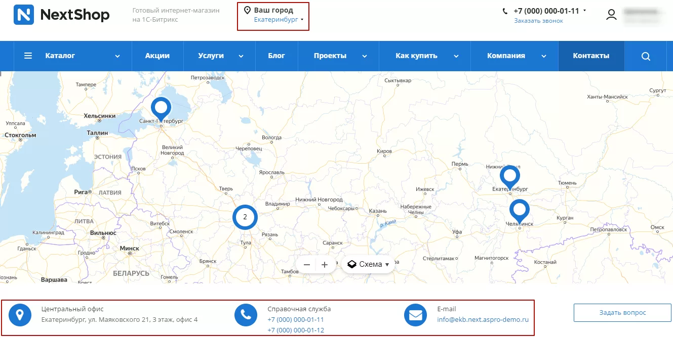Expand the Как купить menu chevron

click(x=456, y=56)
